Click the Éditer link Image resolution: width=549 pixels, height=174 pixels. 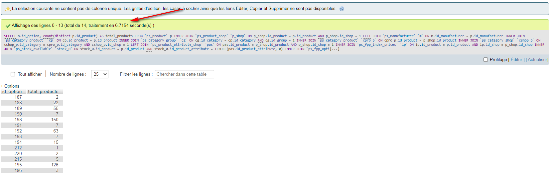(516, 60)
